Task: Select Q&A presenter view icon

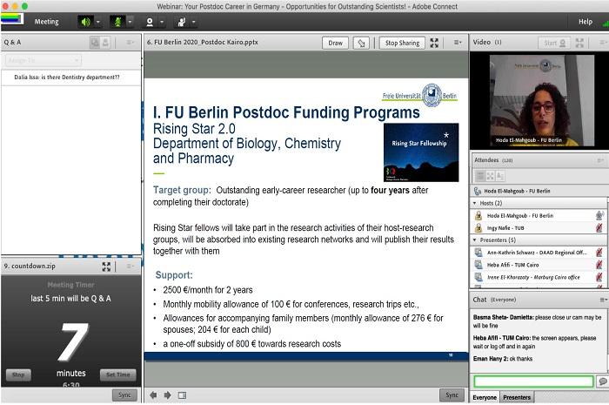Action: tap(95, 43)
